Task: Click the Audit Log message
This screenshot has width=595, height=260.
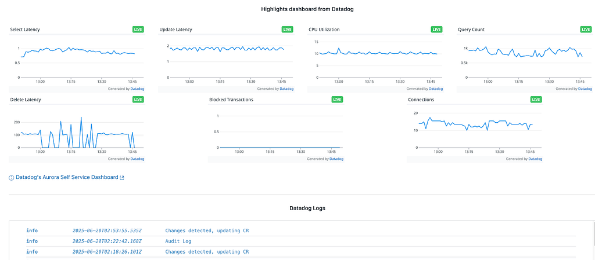Action: 178,241
